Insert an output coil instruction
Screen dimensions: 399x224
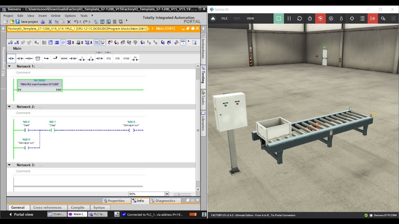coord(29,58)
